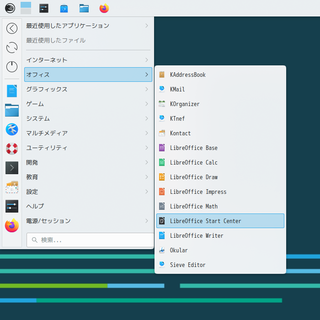
Task: Click the KOrganizer calendar icon
Action: click(x=162, y=104)
